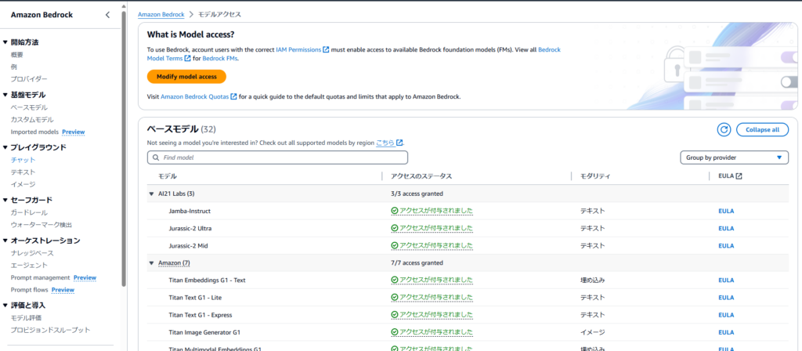The width and height of the screenshot is (802, 351).
Task: Click the green check icon for Jamba-Instruct status
Action: [395, 211]
